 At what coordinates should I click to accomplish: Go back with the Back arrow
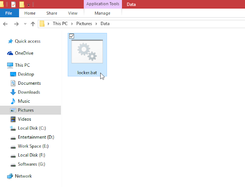(x=5, y=24)
